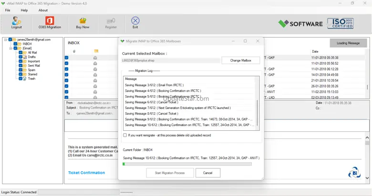Screen dimensions: 372x196
Task: Open the File menu
Action: click(x=8, y=10)
